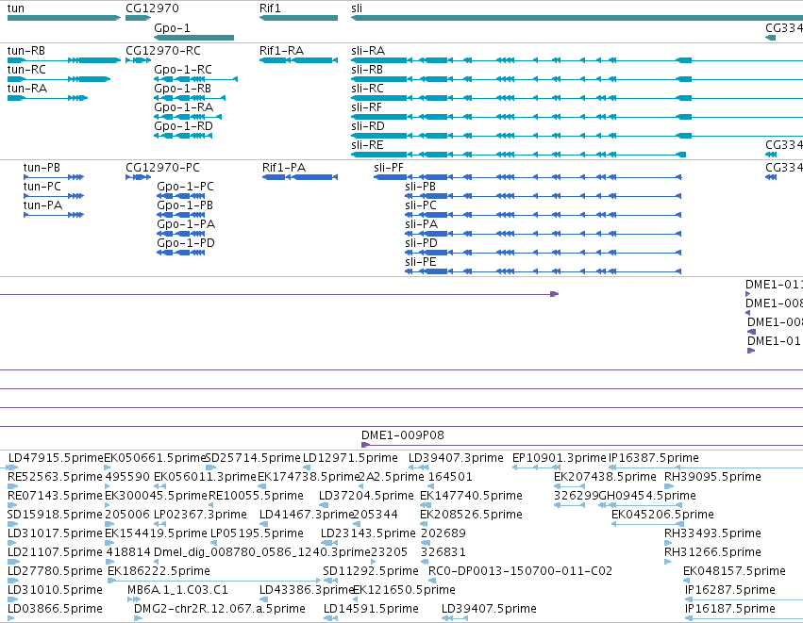Viewport: 803px width, 623px height.
Task: Select transcript label sli-RB
Action: pyautogui.click(x=367, y=70)
